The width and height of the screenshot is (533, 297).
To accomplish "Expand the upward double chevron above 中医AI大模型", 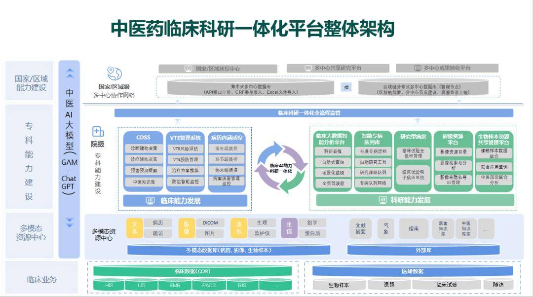I will (70, 73).
